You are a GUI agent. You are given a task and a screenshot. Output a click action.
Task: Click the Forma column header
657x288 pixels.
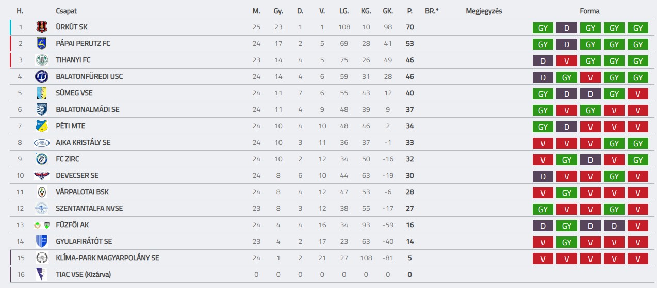tap(589, 11)
